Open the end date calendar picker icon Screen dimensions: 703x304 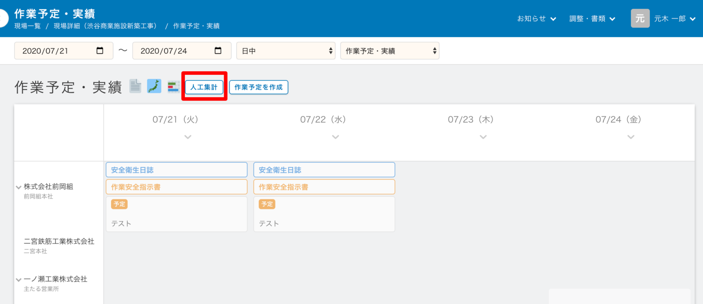(218, 50)
